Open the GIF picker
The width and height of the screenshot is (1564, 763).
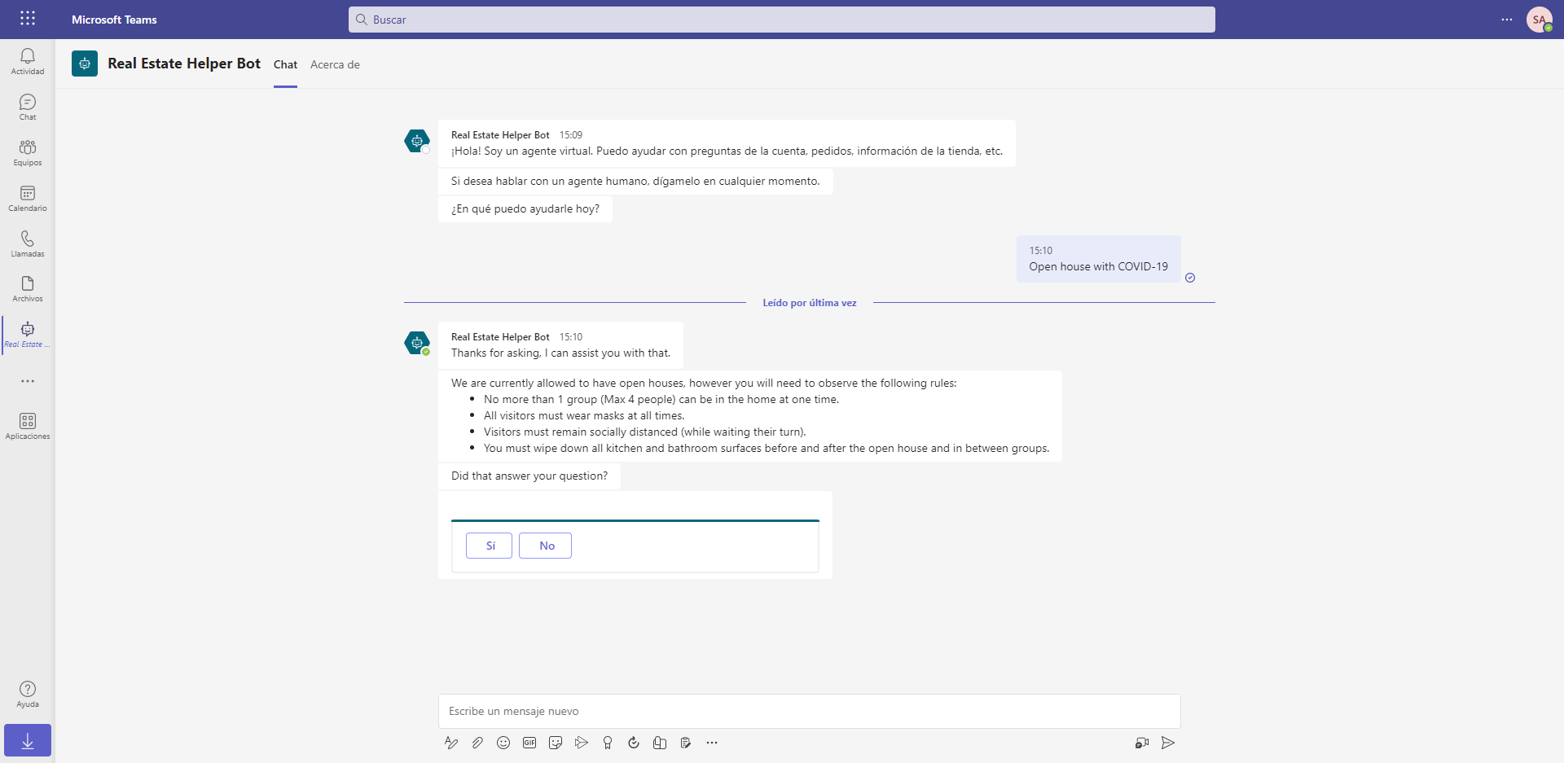click(529, 743)
